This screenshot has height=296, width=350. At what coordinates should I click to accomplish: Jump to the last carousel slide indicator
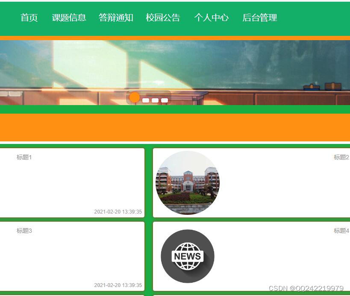point(165,100)
